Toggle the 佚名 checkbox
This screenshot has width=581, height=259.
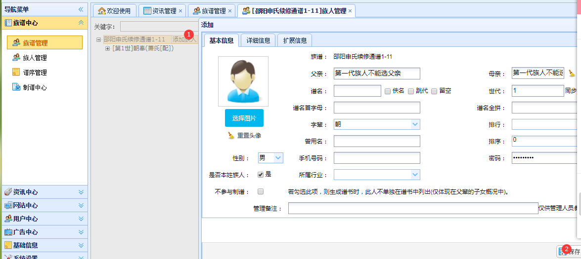pyautogui.click(x=388, y=91)
